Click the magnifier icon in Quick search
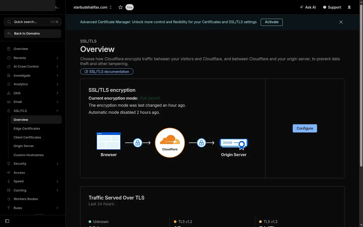 (x=9, y=22)
